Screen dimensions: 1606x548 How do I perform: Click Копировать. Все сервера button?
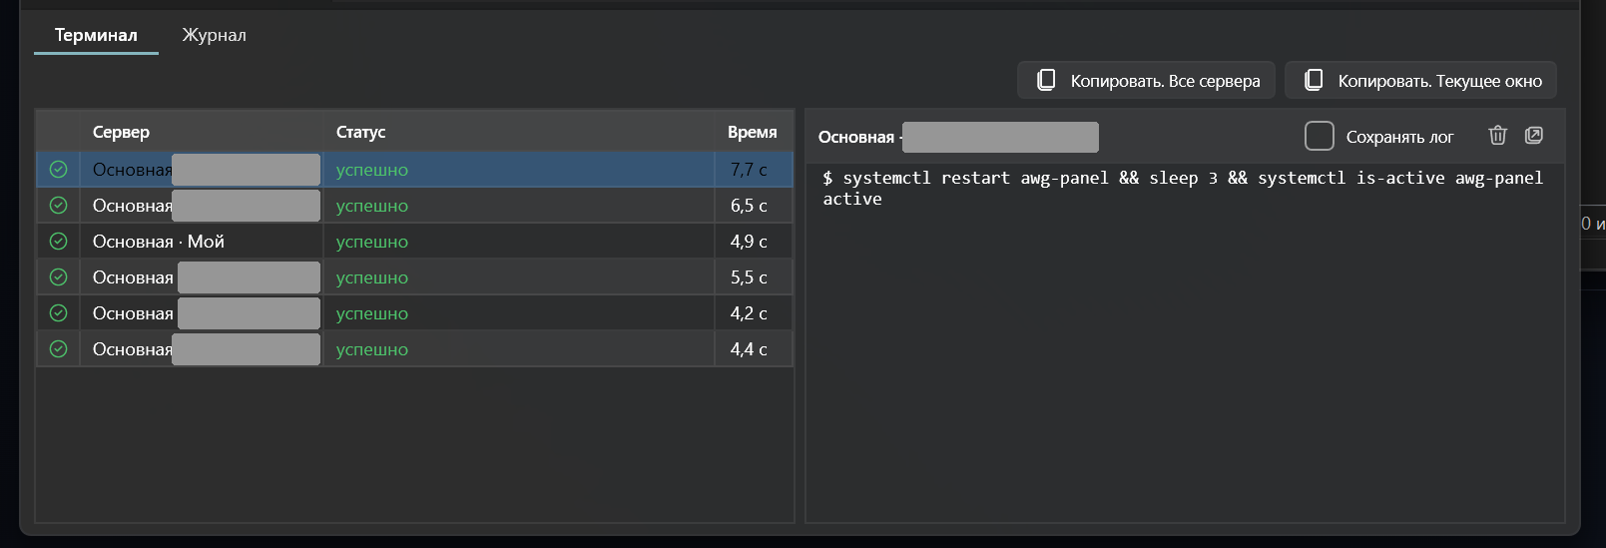[x=1146, y=80]
